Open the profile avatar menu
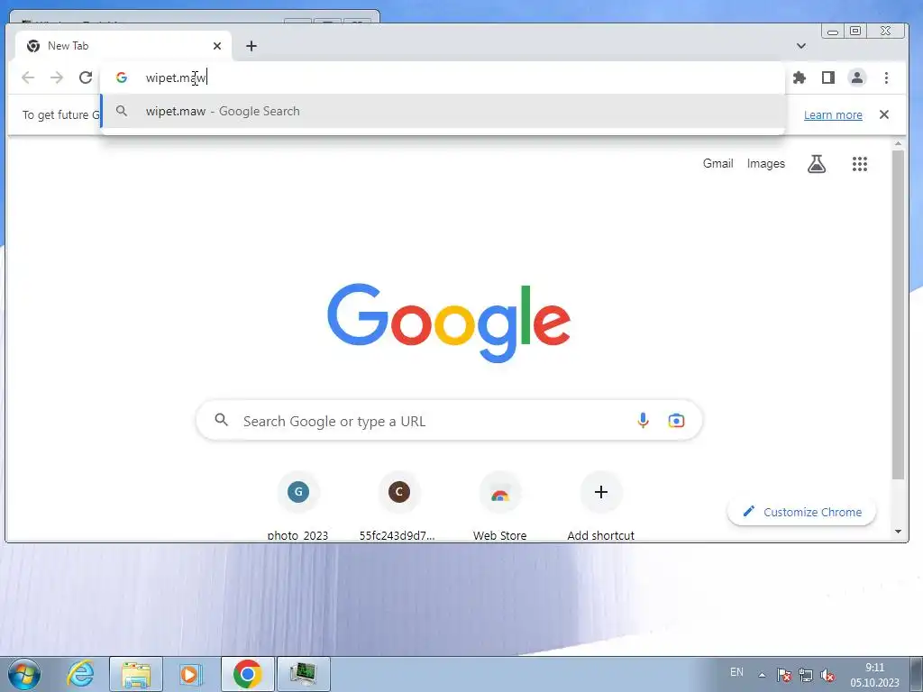Viewport: 923px width, 692px height. 857,77
